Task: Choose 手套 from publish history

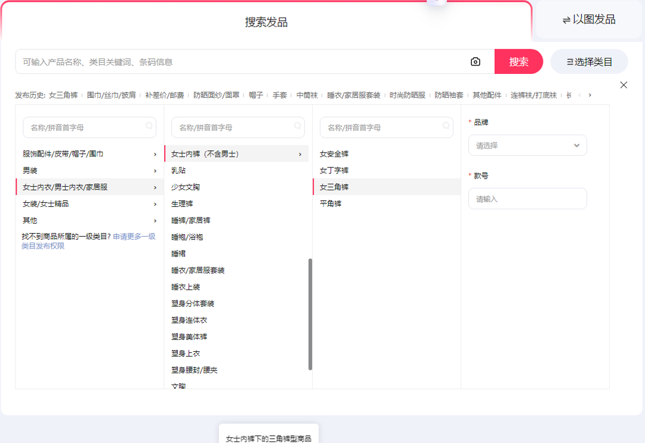Action: pos(280,95)
